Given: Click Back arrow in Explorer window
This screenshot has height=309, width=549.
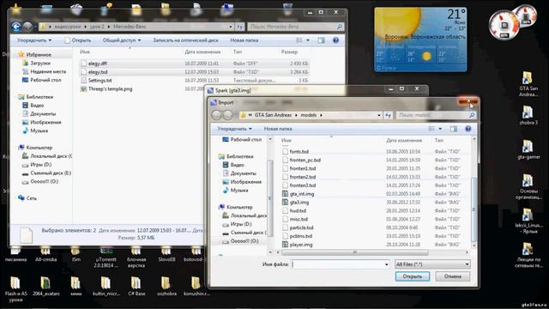Looking at the screenshot, I should [x=15, y=27].
